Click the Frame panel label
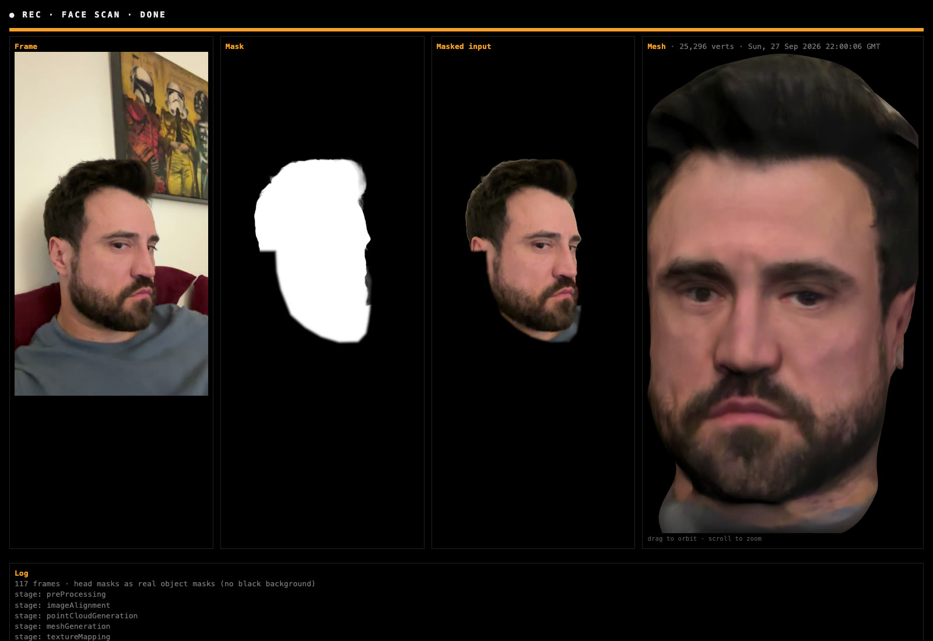Viewport: 933px width, 641px height. (x=26, y=47)
